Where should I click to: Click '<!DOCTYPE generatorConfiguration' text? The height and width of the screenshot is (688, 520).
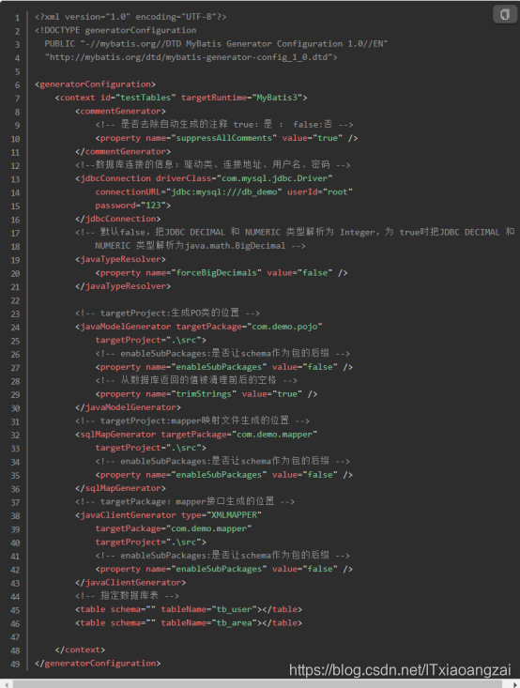click(115, 30)
